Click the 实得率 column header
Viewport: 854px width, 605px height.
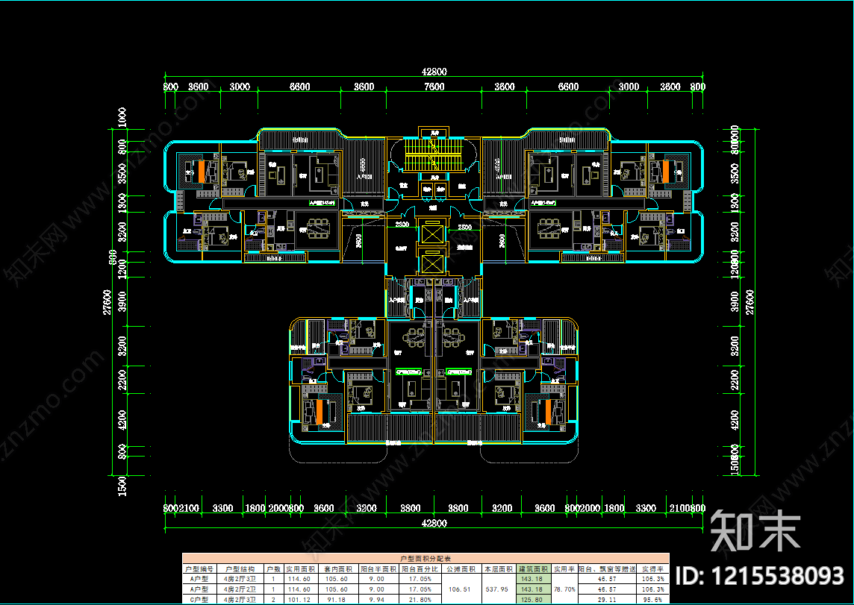click(x=652, y=568)
